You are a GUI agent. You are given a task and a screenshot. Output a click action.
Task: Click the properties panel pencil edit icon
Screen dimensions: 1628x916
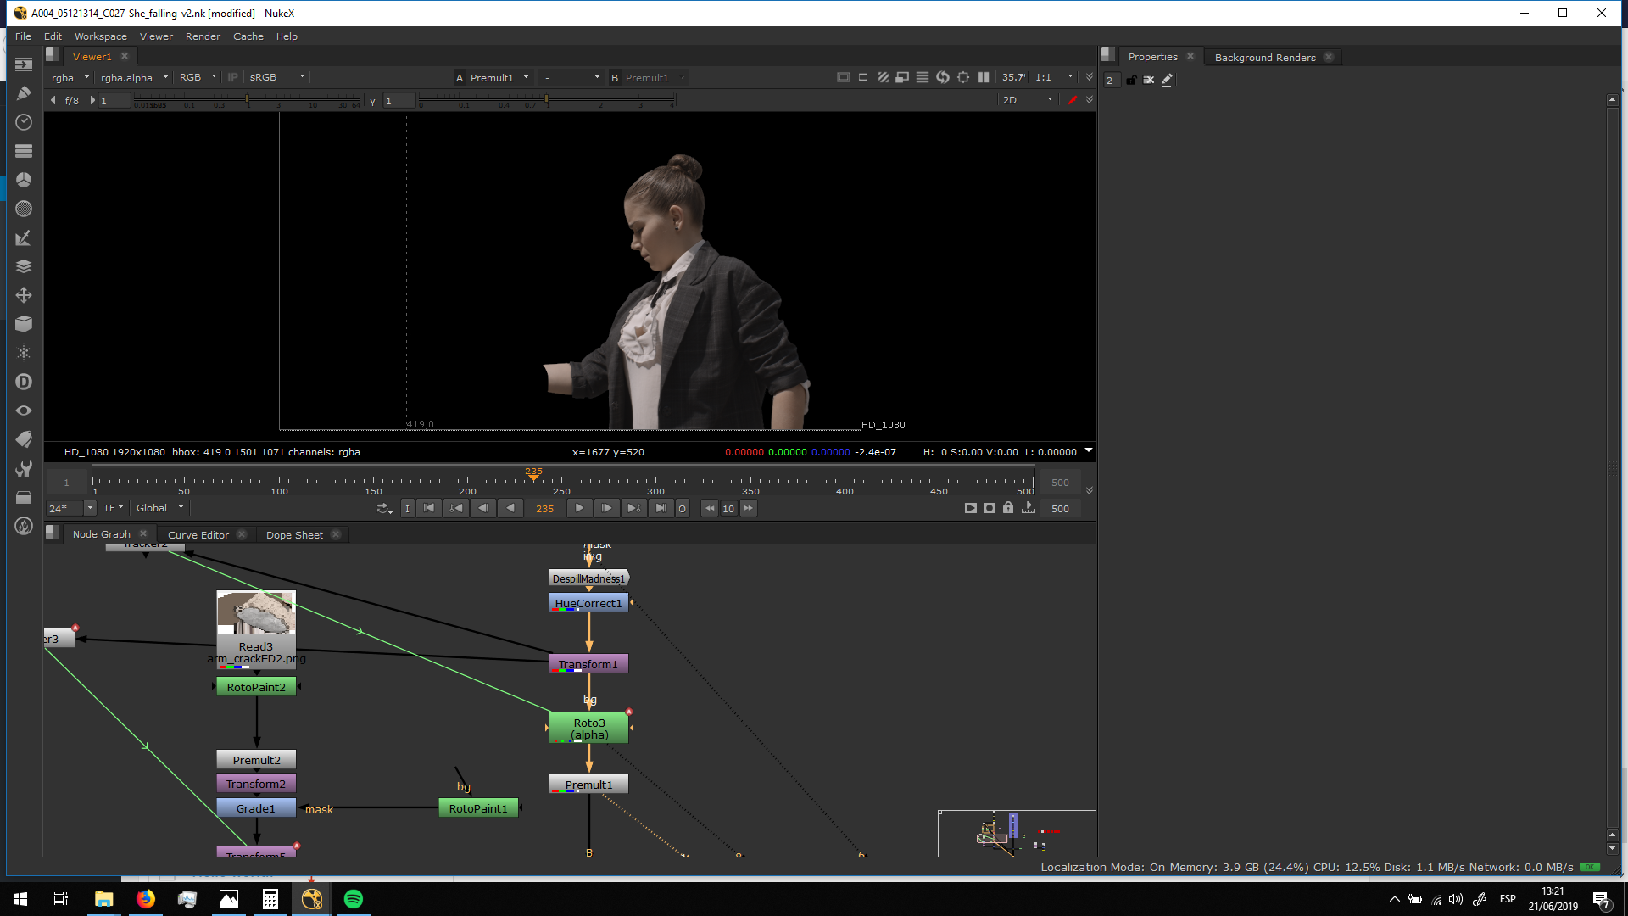pos(1168,80)
